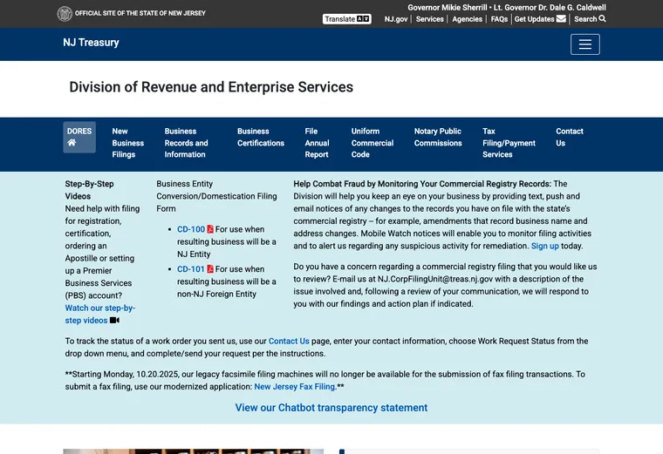Click Watch our step-by-step videos link
663x454 pixels.
99,314
